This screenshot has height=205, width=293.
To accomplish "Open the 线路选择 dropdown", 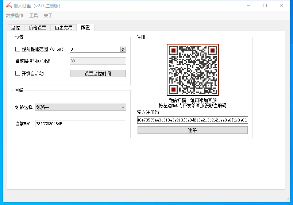I will point(81,107).
